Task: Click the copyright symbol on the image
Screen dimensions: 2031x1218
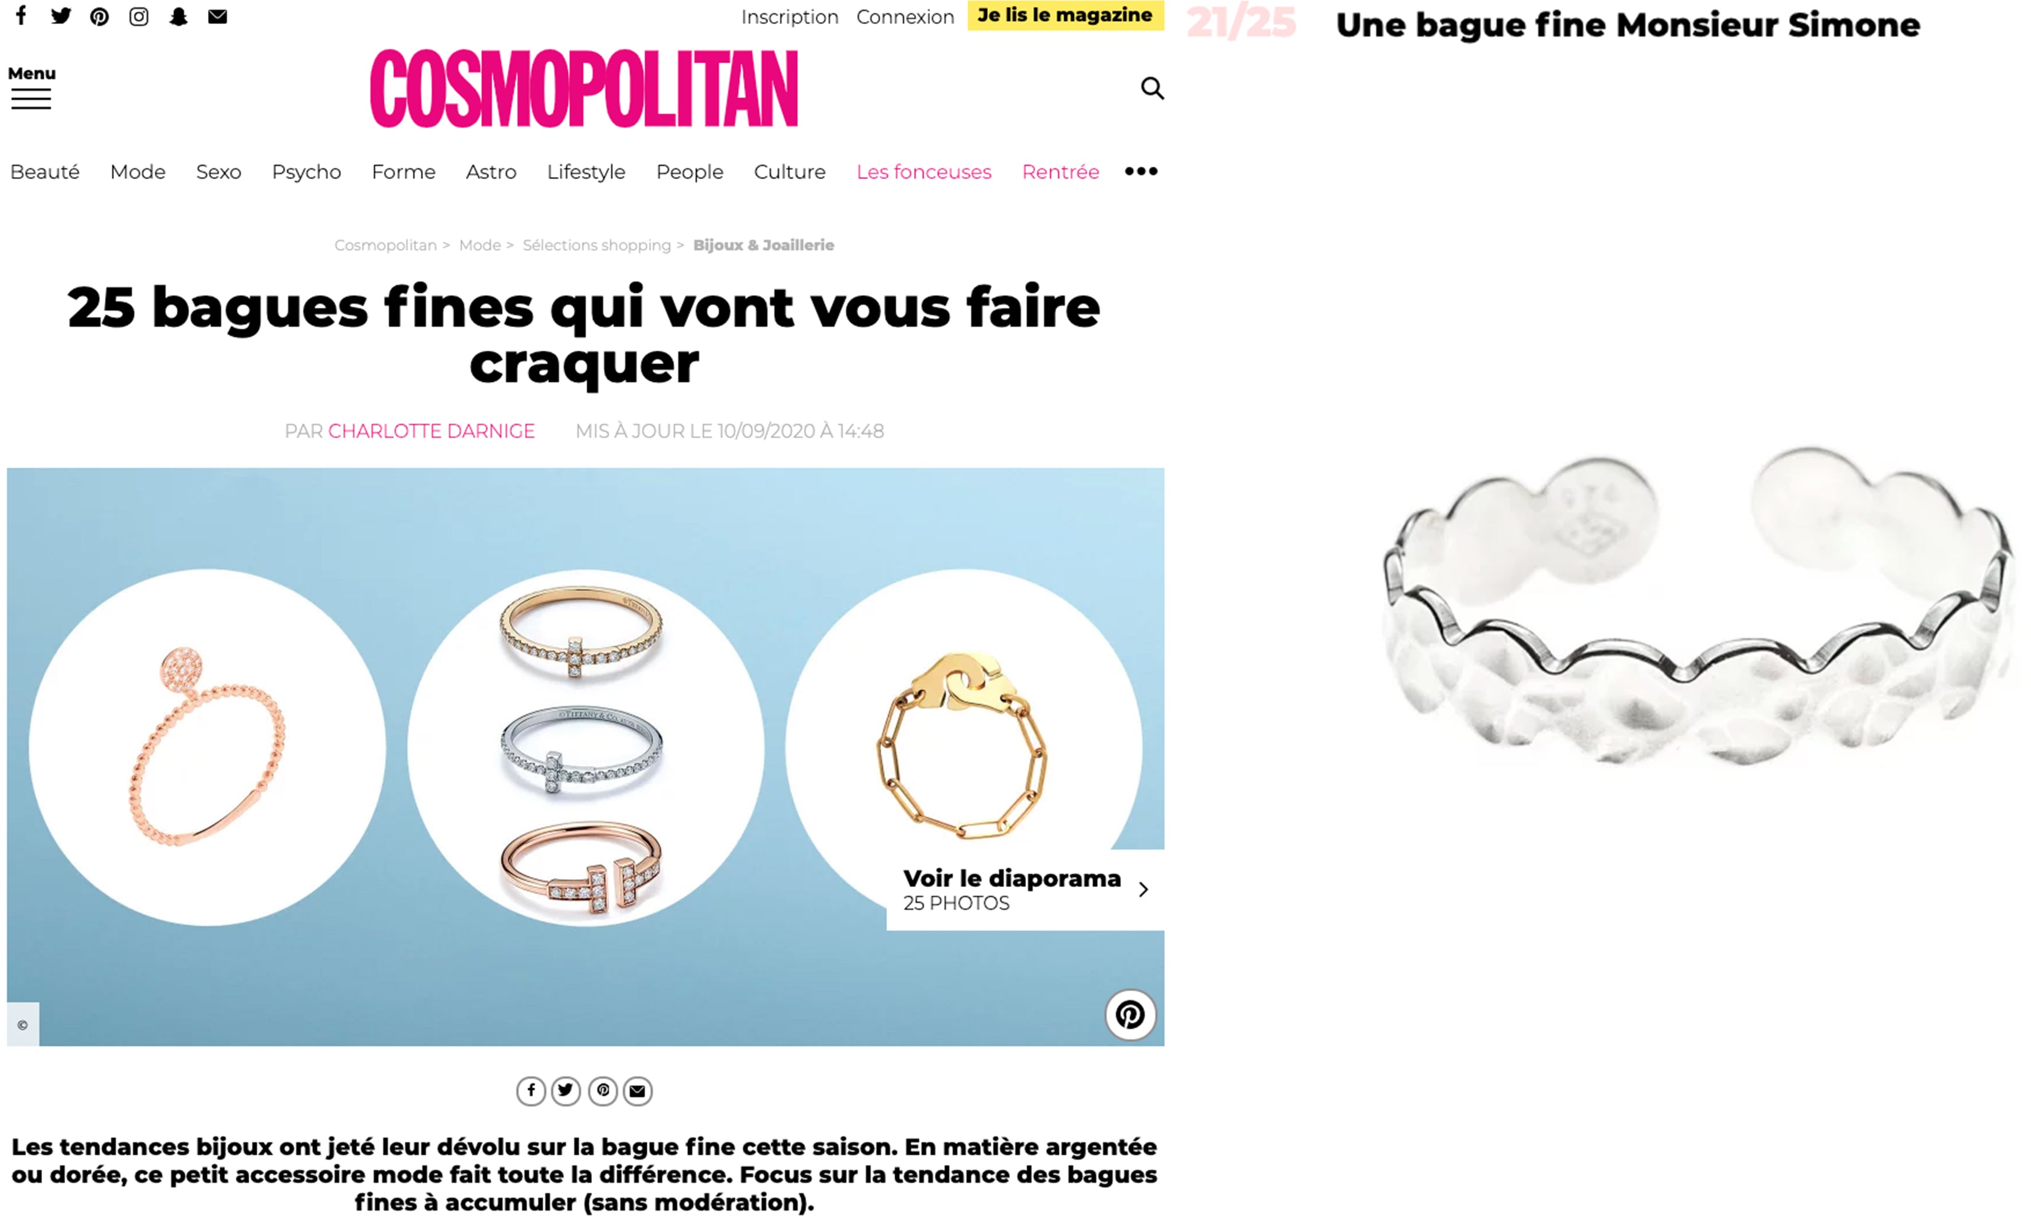Action: [x=23, y=1024]
